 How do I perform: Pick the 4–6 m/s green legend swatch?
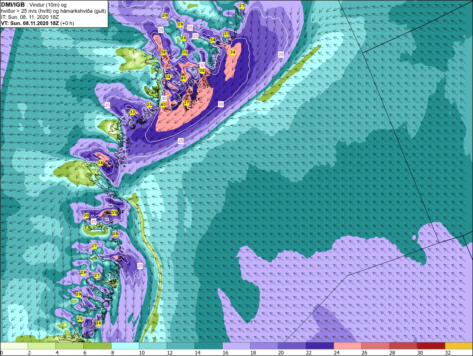(x=70, y=346)
